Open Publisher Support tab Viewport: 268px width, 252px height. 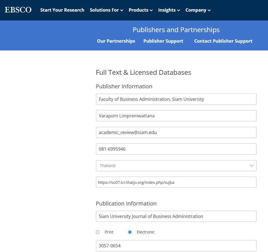click(163, 41)
